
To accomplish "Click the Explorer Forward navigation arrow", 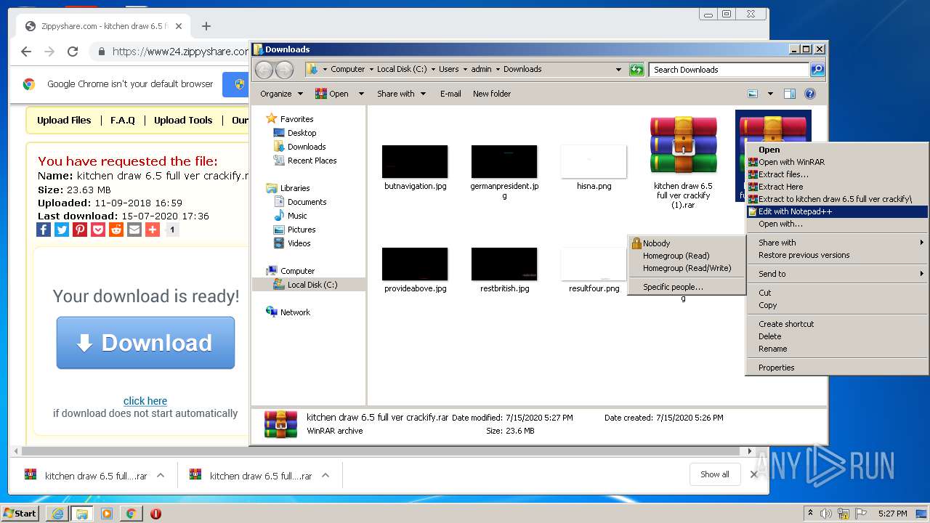I will click(x=284, y=70).
